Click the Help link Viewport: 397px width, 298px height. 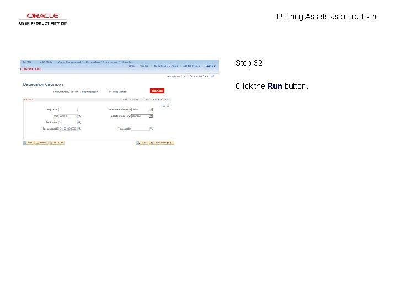click(185, 76)
